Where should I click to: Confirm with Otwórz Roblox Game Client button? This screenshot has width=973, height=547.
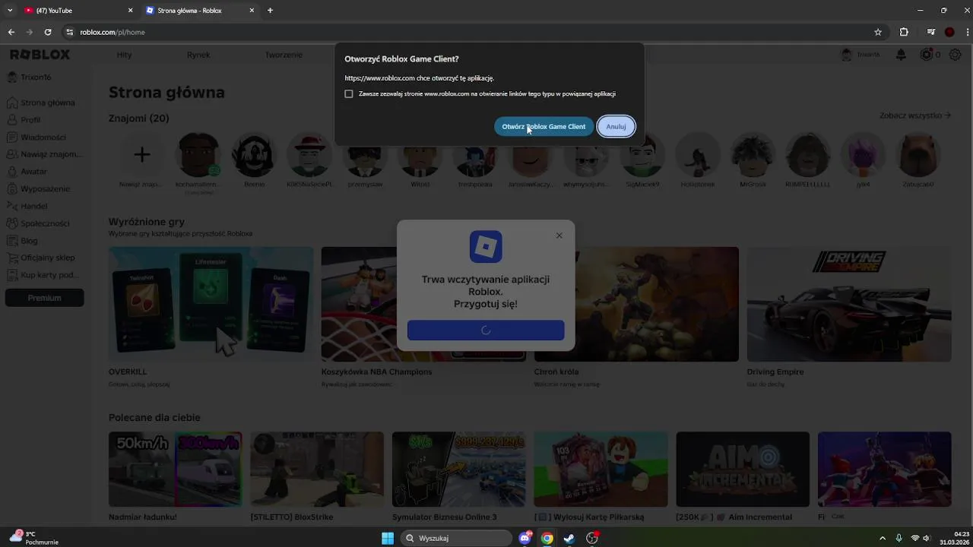click(x=544, y=127)
